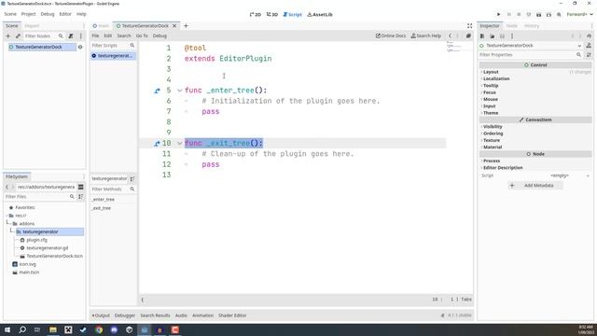Viewport: 597px width, 336px height.
Task: Select plugin.cfg file
Action: pyautogui.click(x=37, y=240)
